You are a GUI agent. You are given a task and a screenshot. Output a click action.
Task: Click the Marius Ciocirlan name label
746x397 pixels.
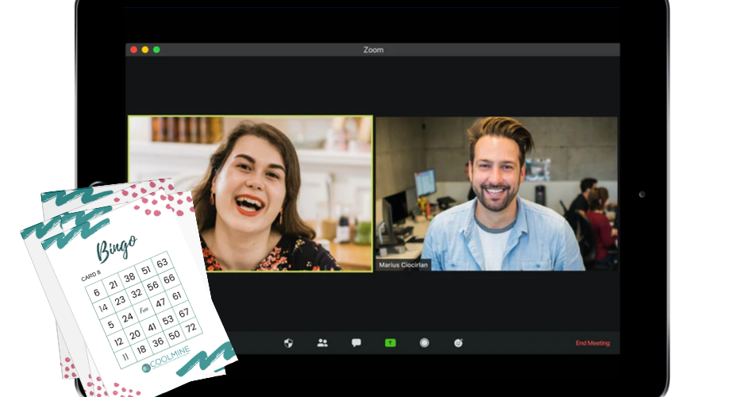click(x=403, y=264)
